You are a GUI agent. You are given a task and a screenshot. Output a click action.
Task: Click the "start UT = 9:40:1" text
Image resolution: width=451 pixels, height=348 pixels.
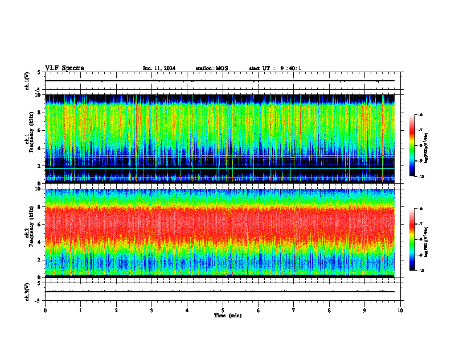[x=275, y=68]
